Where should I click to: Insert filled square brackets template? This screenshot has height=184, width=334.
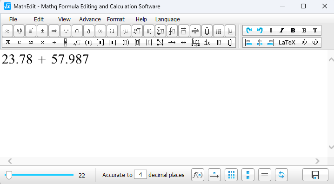(100, 43)
